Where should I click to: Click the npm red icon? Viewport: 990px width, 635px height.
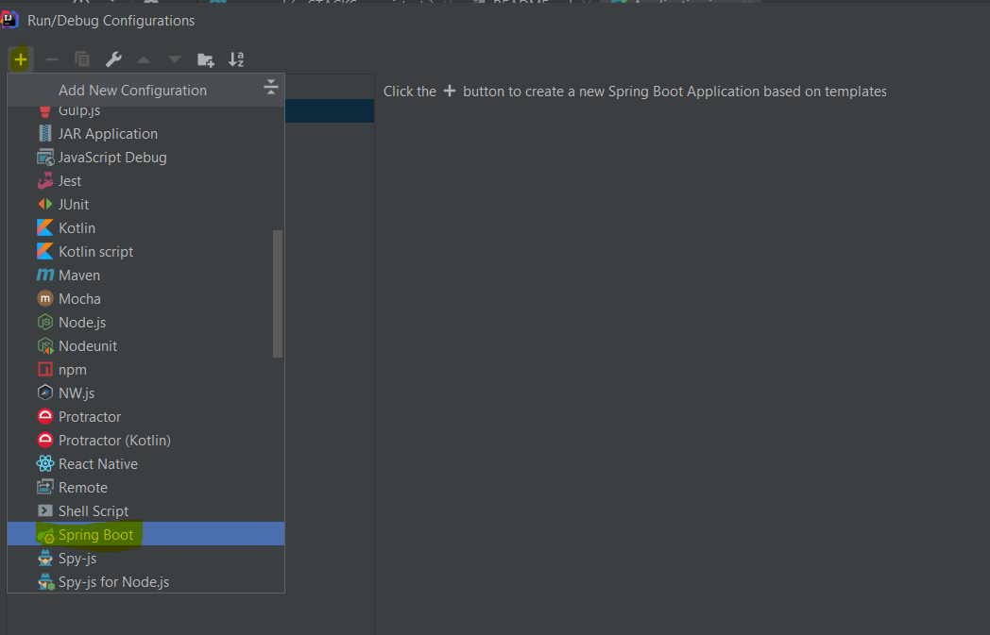pos(44,370)
